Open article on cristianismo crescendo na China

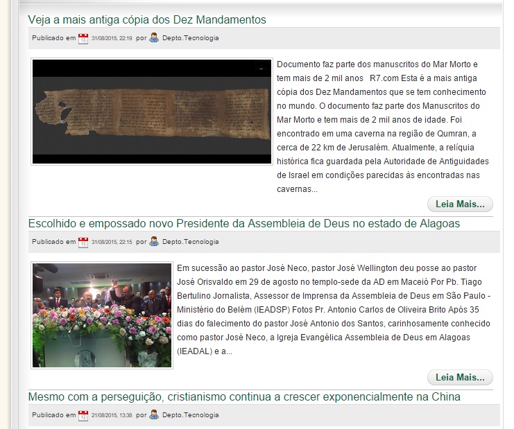pos(244,397)
